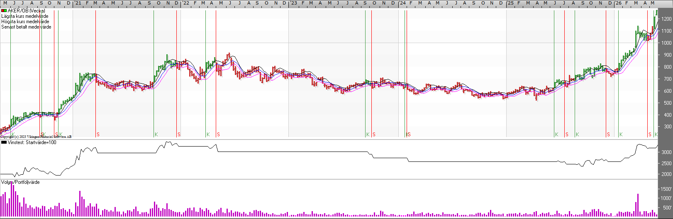
Task: Click the '25 year label on time axis
Action: tap(510, 3)
